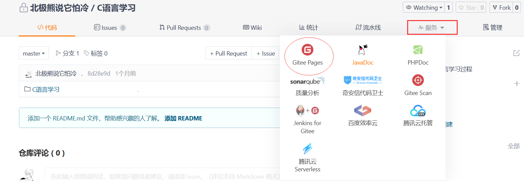The height and width of the screenshot is (181, 524).
Task: Click the 全部 link on the right
Action: tap(514, 146)
